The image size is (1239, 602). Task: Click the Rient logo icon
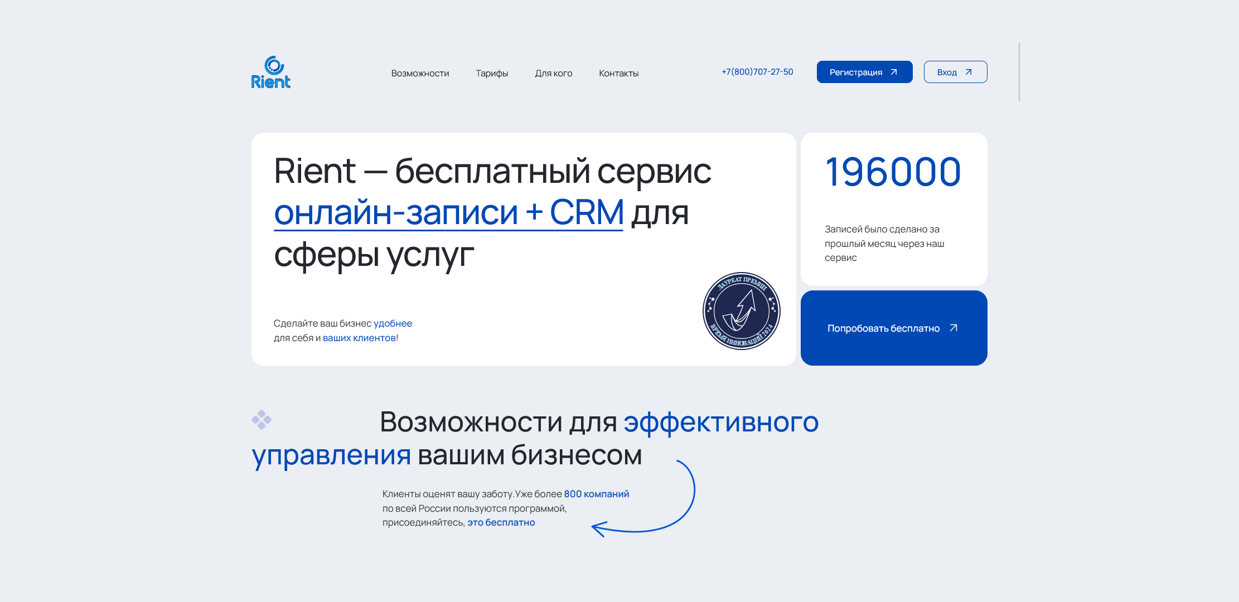coord(274,65)
